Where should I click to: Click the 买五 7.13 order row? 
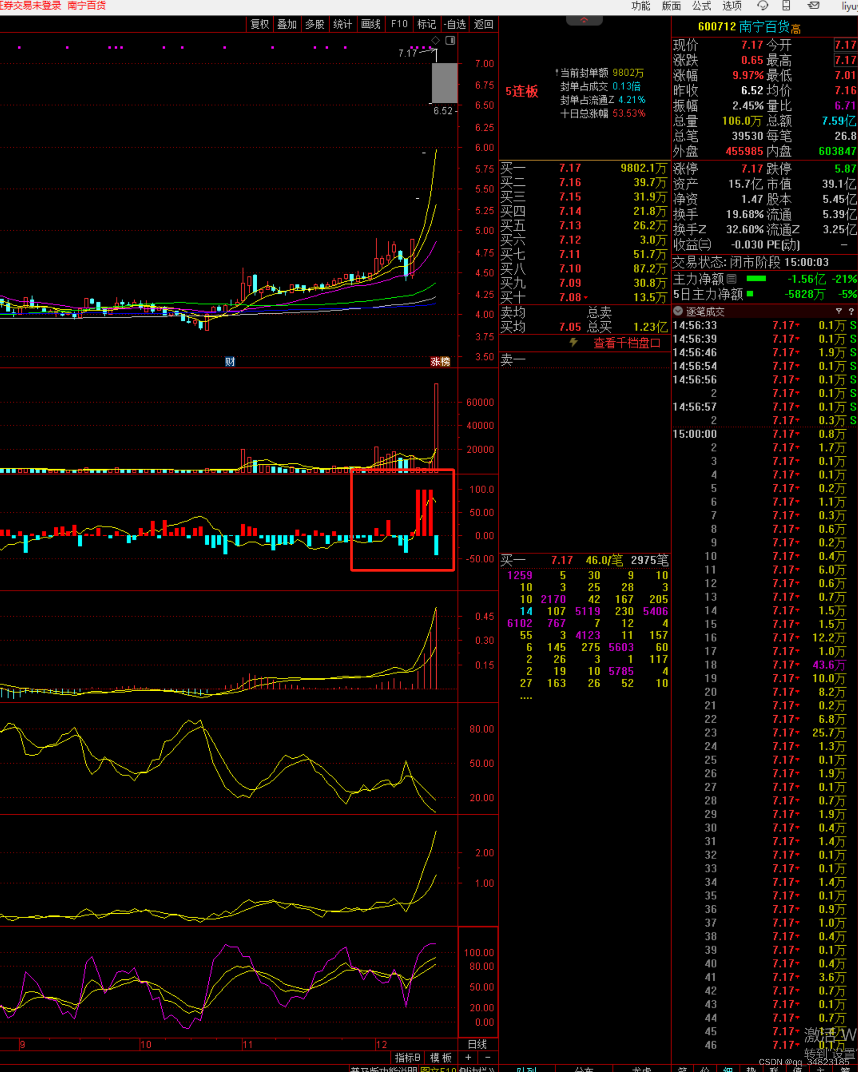point(584,226)
